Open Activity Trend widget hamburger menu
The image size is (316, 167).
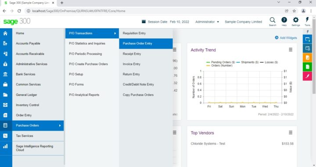291,50
